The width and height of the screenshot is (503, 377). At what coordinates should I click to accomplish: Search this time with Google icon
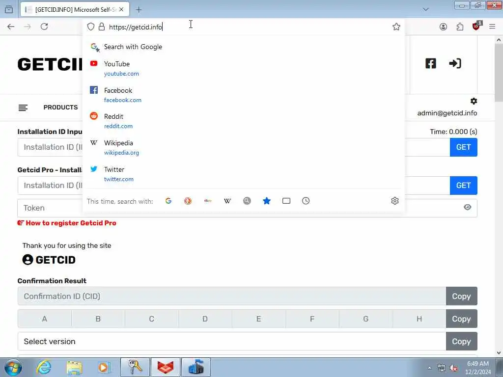coord(168,201)
